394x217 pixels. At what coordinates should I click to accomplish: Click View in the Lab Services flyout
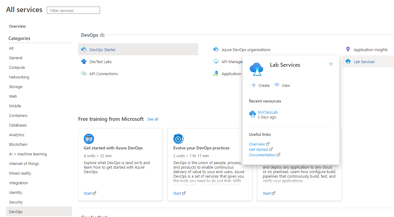coord(282,85)
